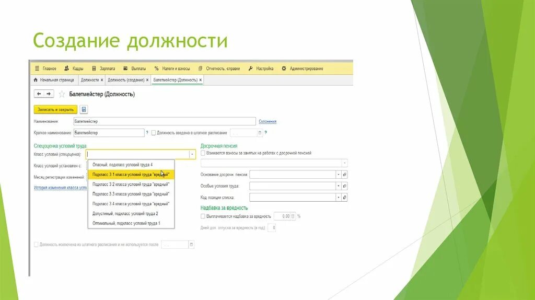The image size is (535, 300).
Task: Click the Основание досрочн. пенсии text field
Action: click(293, 175)
